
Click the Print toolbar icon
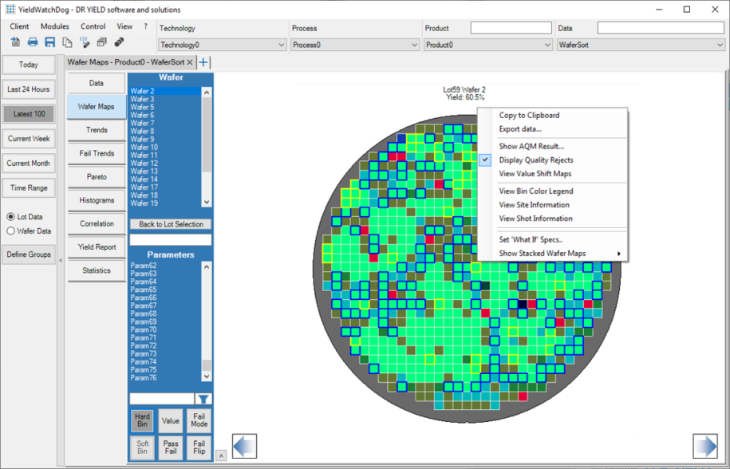[x=33, y=41]
